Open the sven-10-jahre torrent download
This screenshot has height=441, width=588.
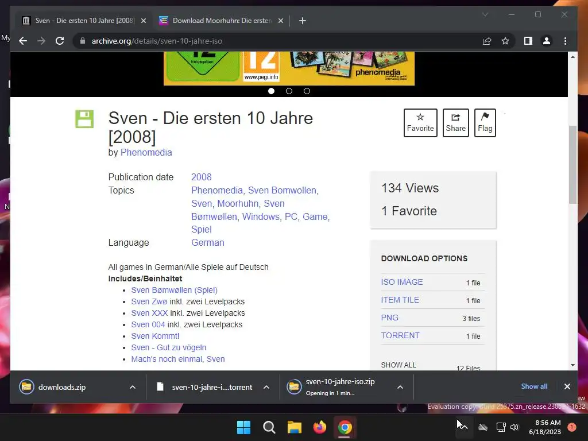pyautogui.click(x=212, y=388)
